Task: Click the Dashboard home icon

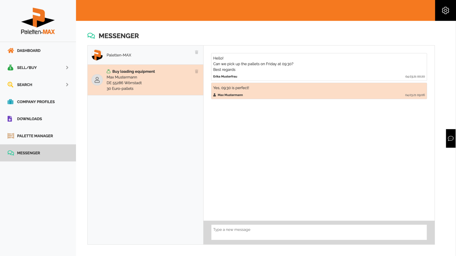Action: click(11, 51)
